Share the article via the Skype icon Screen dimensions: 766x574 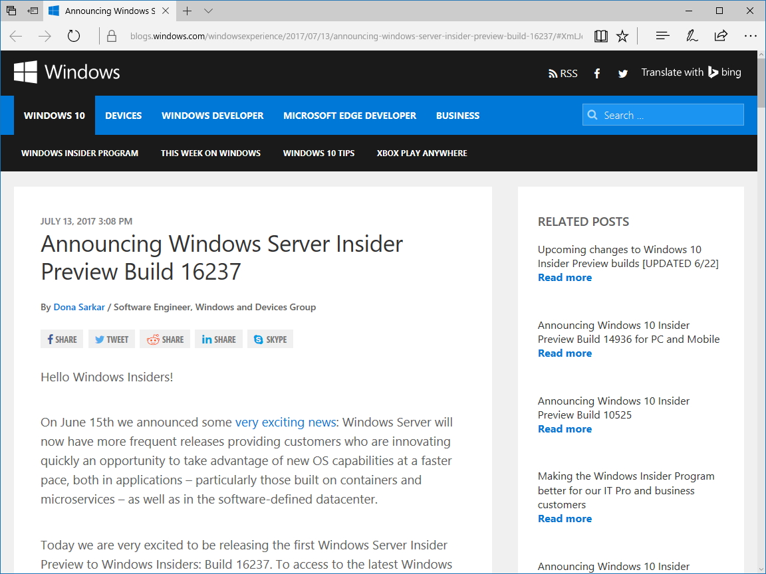pos(270,339)
